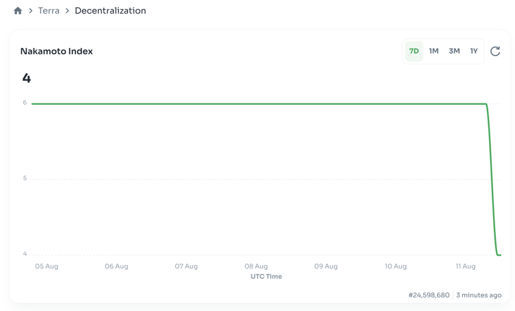Select the 7D time range
The width and height of the screenshot is (515, 311).
(x=414, y=51)
